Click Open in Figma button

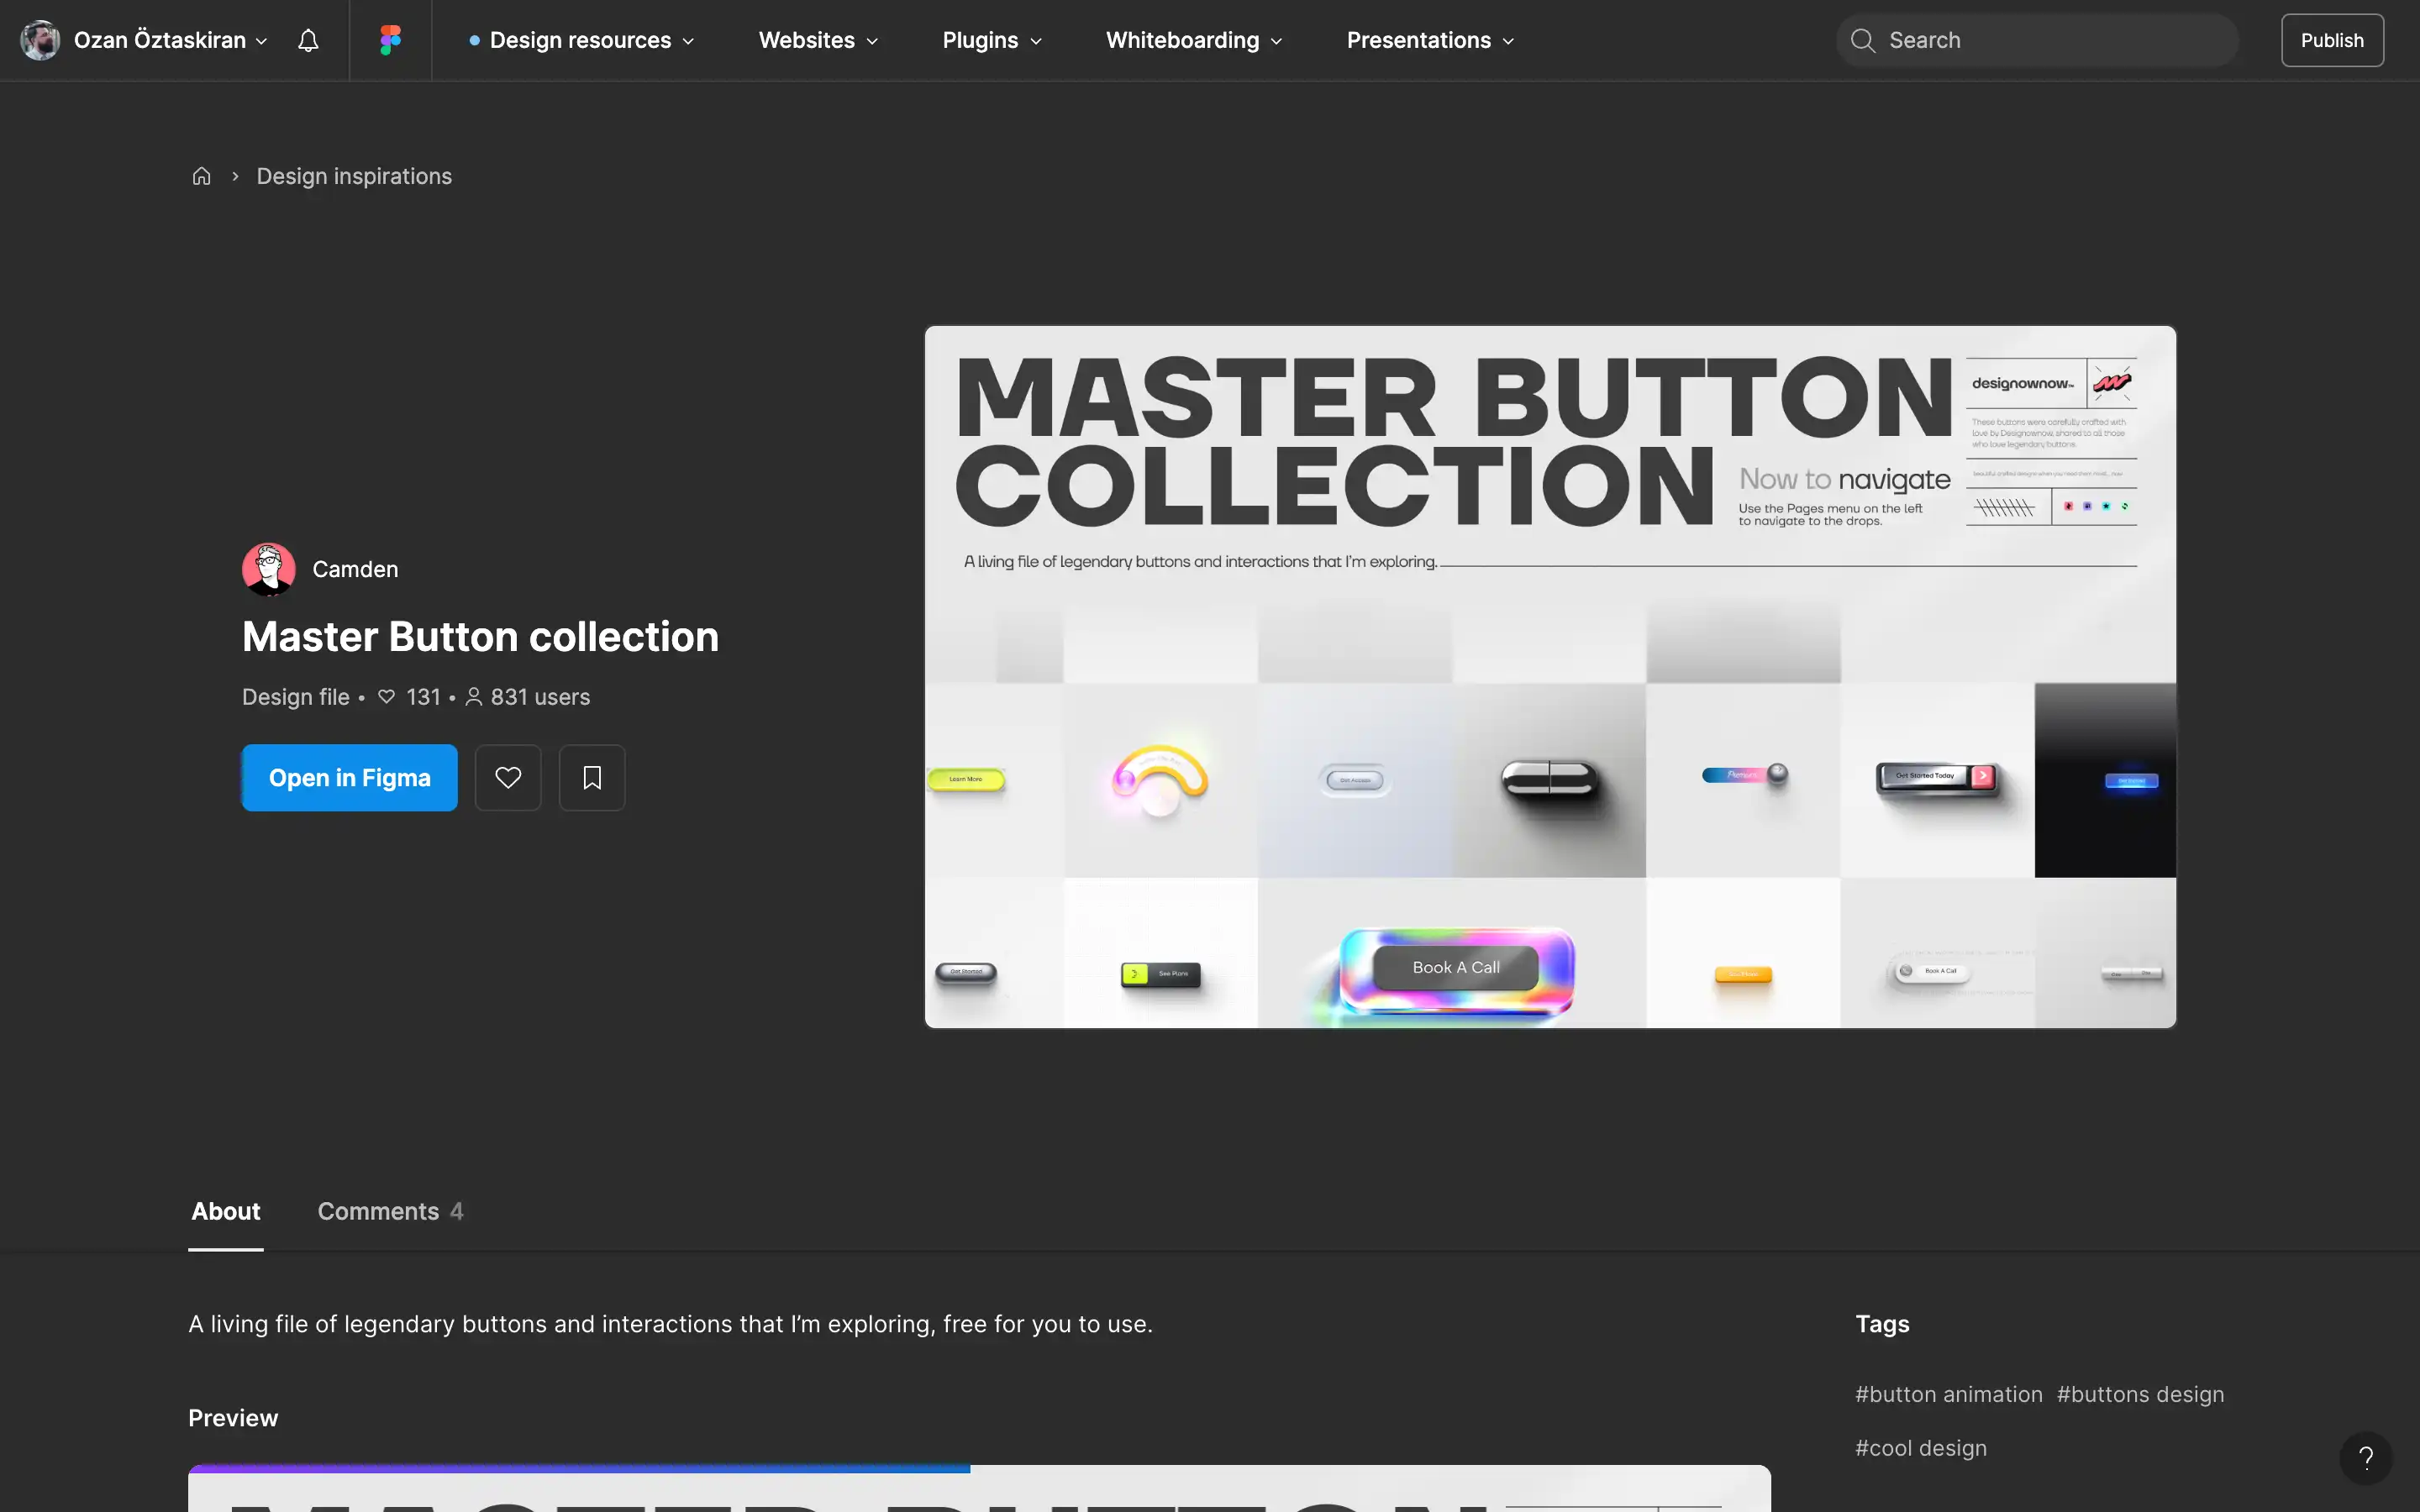click(x=349, y=777)
